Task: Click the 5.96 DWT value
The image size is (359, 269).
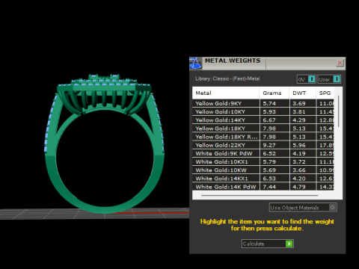Action: [299, 145]
